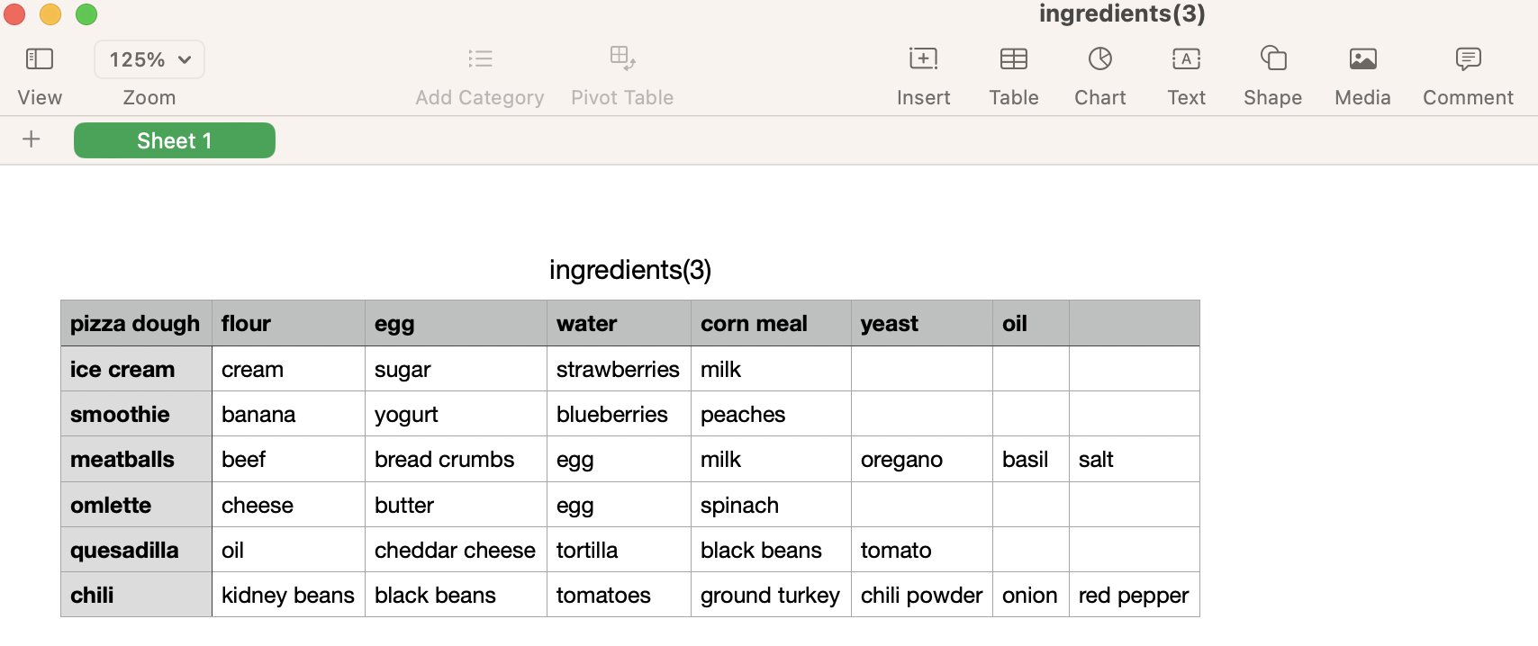Click the green maximize window button
Image resolution: width=1538 pixels, height=646 pixels.
click(x=86, y=14)
